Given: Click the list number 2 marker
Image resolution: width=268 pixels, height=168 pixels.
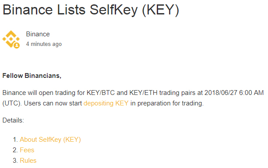Looking at the screenshot, I should [15, 150].
